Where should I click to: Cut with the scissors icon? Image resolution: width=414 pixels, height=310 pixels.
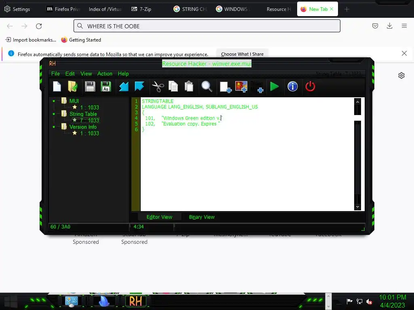pos(158,86)
